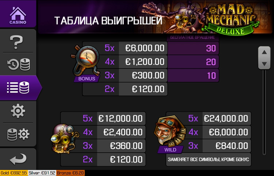Click the Bronze jackpot amount
Screen dimensions: 274x176
coord(70,173)
